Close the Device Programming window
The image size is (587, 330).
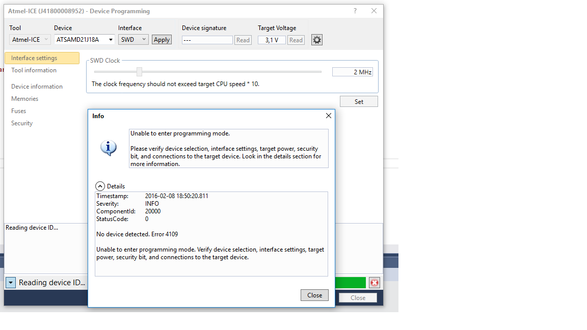373,11
